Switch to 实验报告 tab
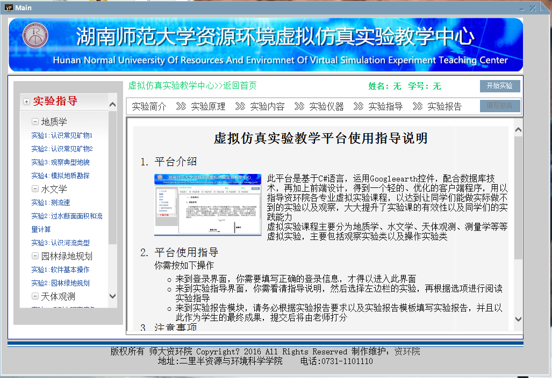Image resolution: width=552 pixels, height=378 pixels. pyautogui.click(x=445, y=106)
